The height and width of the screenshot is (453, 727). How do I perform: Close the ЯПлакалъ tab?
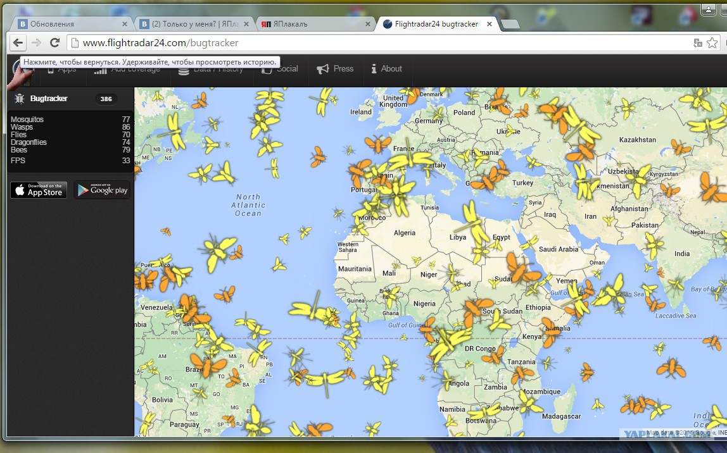368,24
